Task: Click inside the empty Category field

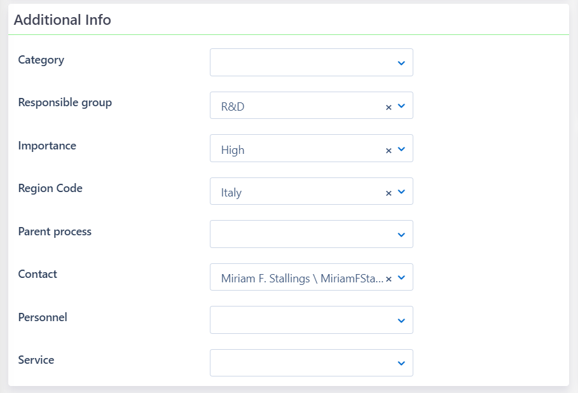Action: (x=299, y=63)
